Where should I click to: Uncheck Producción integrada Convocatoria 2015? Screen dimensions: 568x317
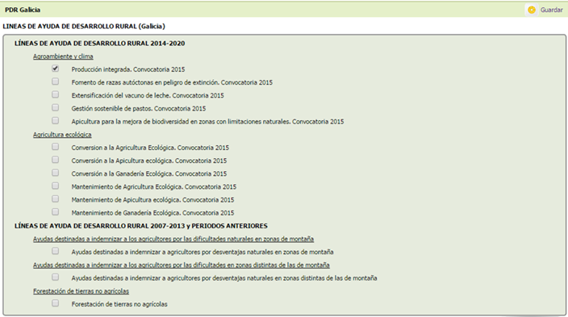click(55, 69)
